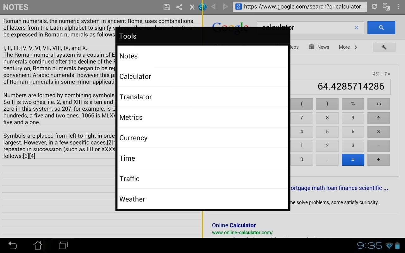
Task: Open the browser tab switcher icon
Action: 386,7
